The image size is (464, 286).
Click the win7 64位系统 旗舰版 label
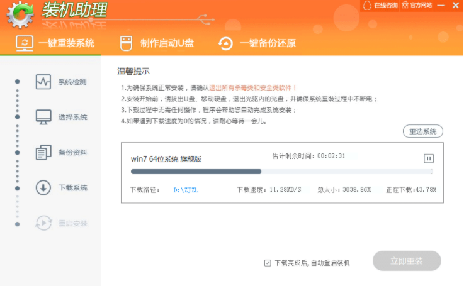pos(166,159)
